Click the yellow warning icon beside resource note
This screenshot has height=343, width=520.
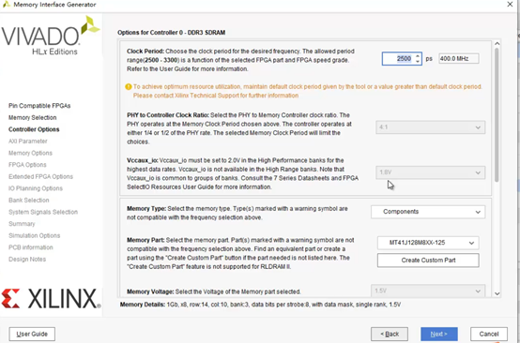(x=129, y=87)
